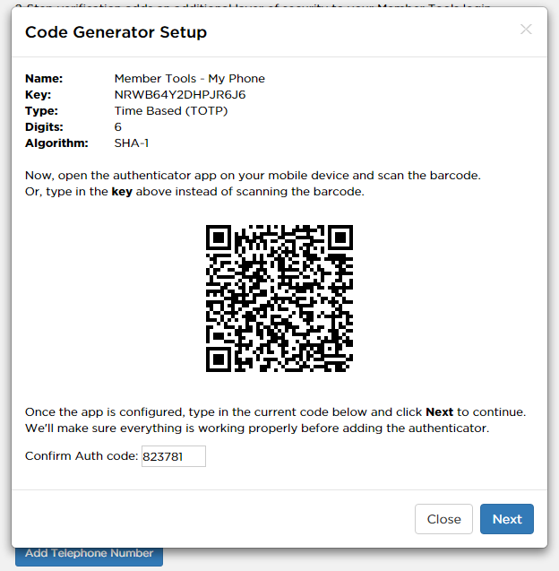Close the Code Generator Setup dialog with X
Image resolution: width=559 pixels, height=571 pixels.
(x=526, y=29)
